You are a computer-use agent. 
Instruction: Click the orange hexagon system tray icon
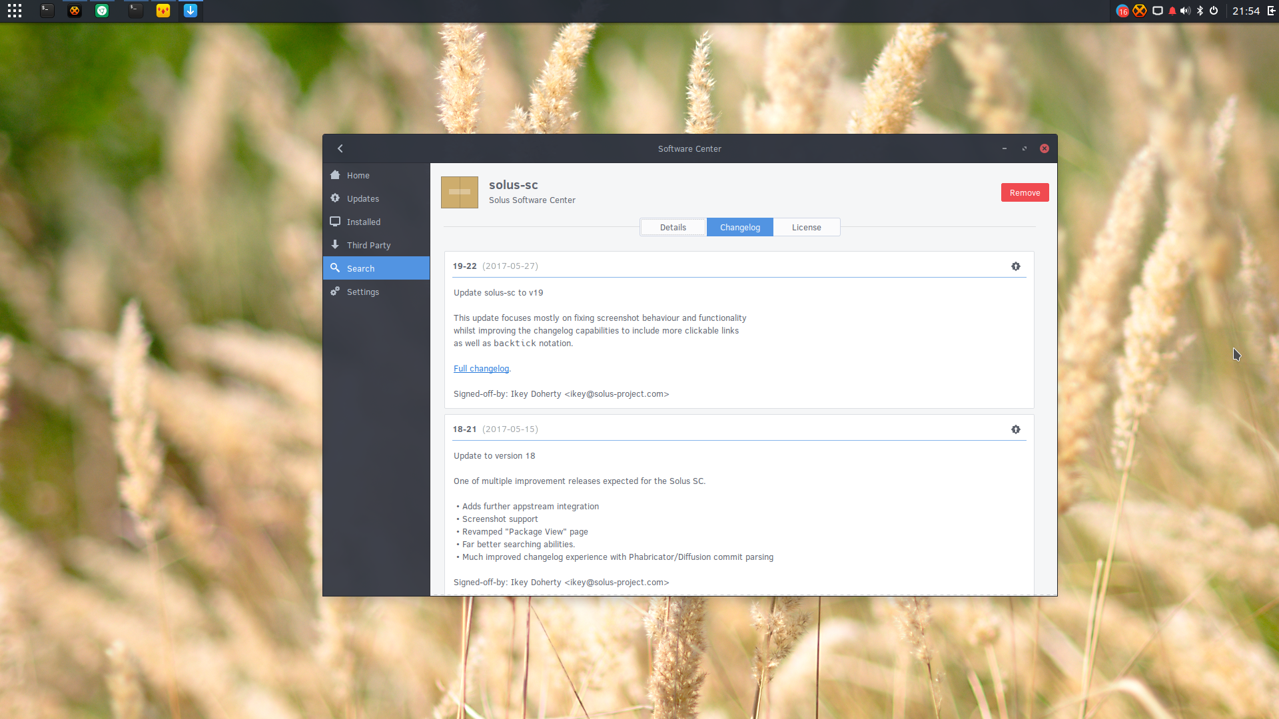pos(1140,11)
